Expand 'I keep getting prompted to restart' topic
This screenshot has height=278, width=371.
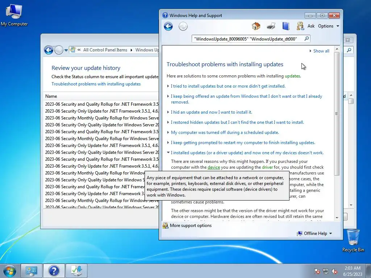pyautogui.click(x=243, y=143)
